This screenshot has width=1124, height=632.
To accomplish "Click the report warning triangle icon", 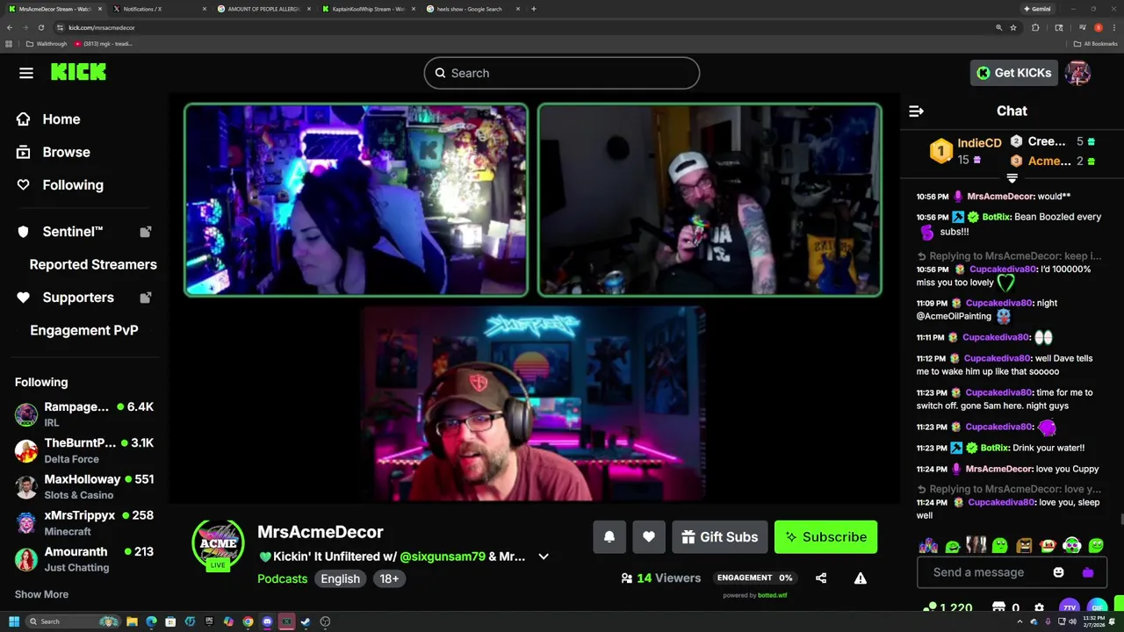I will 861,578.
